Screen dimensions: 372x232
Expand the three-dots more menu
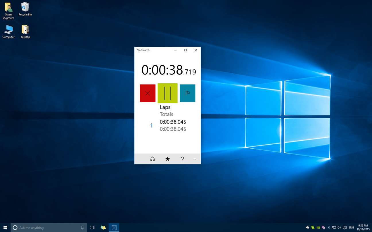point(195,159)
